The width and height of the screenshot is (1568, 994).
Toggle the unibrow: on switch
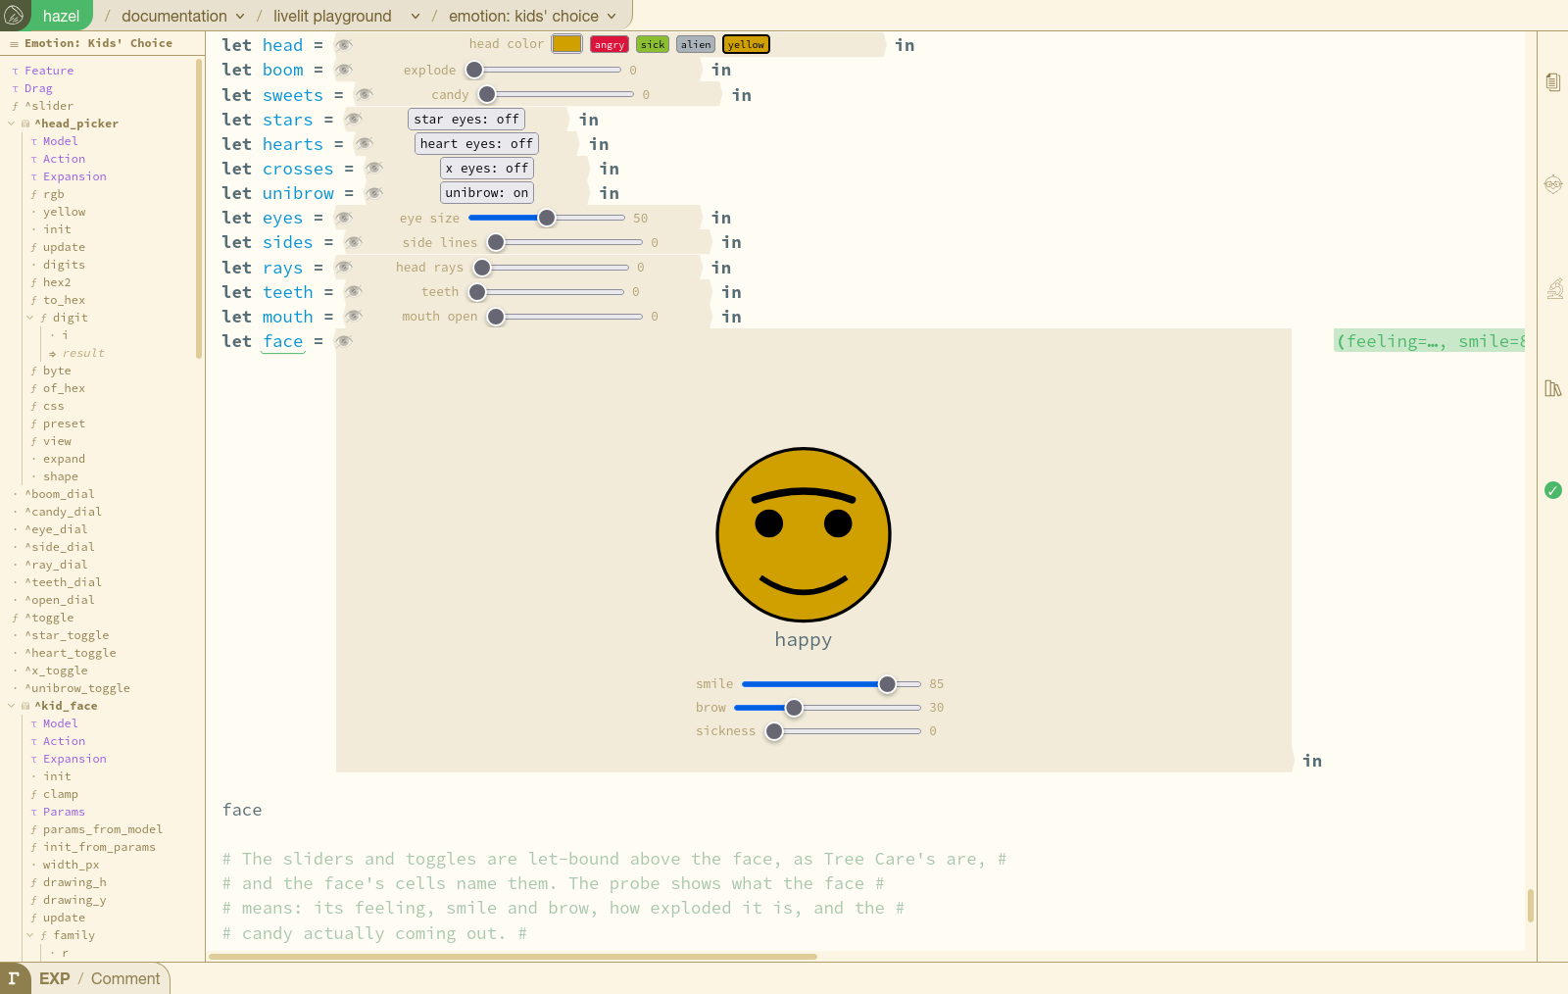click(487, 193)
